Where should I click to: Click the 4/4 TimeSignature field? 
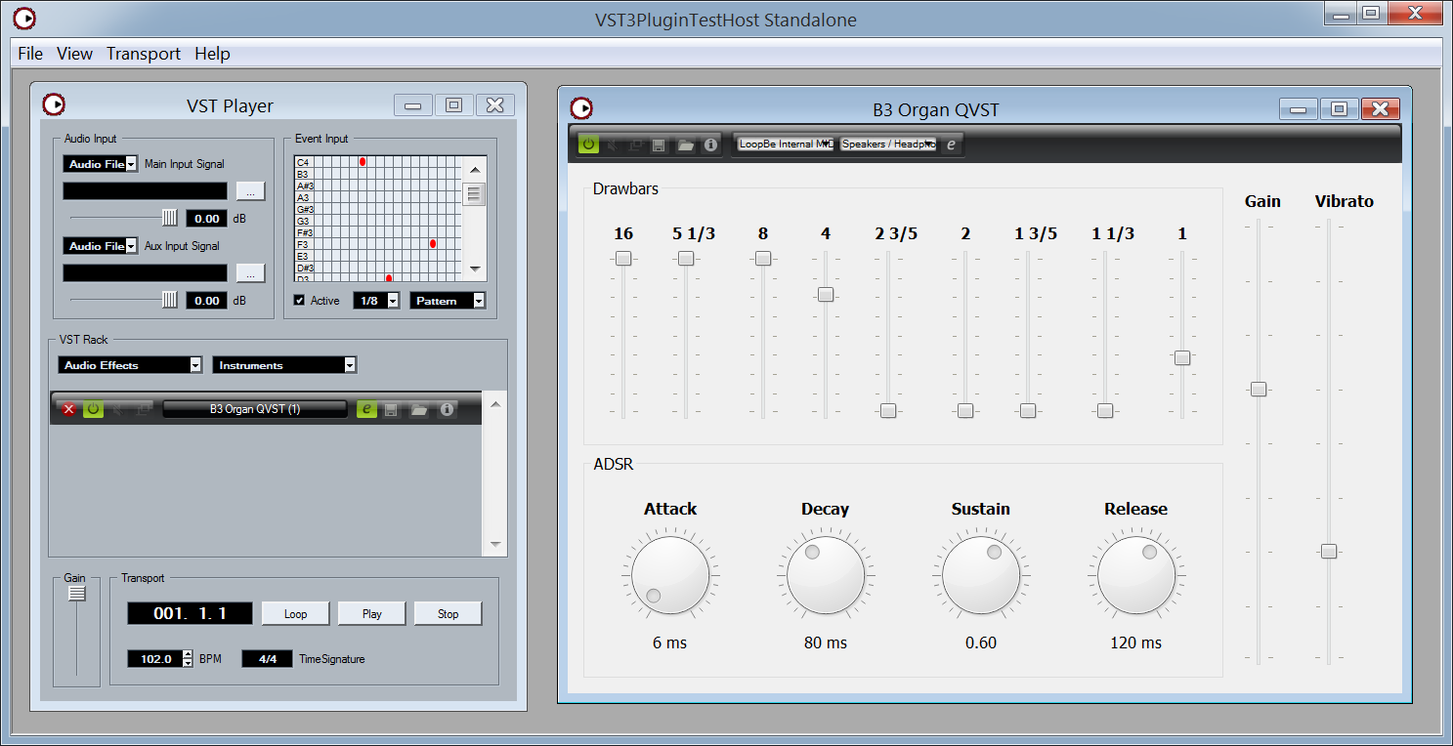coord(267,659)
